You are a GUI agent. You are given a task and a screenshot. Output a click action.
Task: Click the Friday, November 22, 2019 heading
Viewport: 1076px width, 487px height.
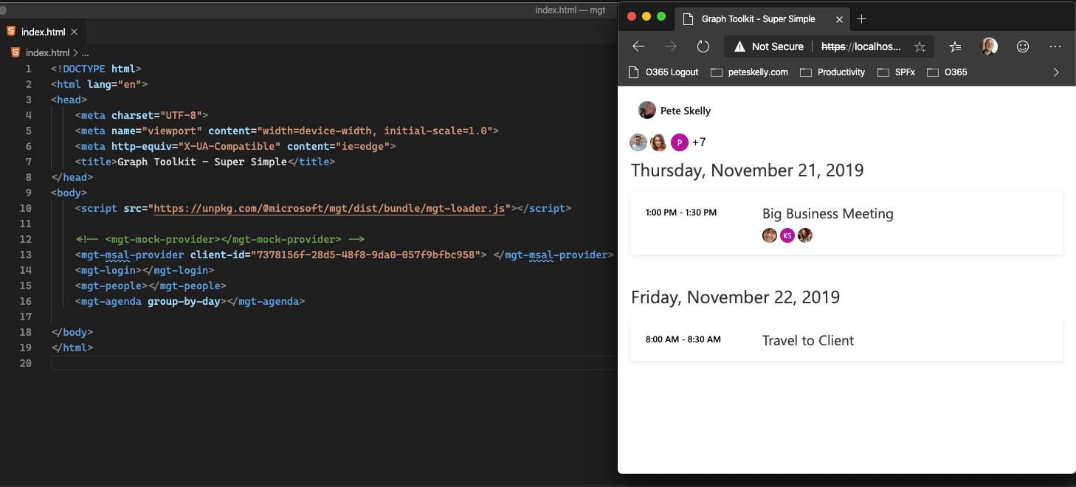736,297
